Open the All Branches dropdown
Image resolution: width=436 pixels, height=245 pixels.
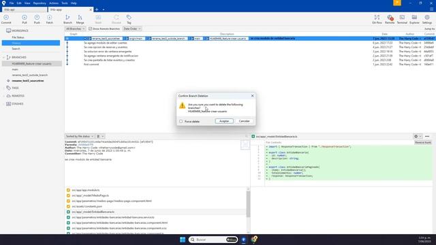(75, 29)
